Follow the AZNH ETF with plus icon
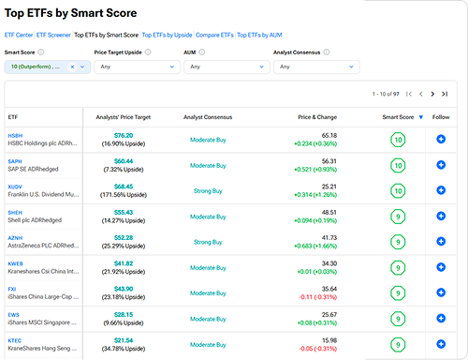The image size is (468, 360). [x=441, y=241]
